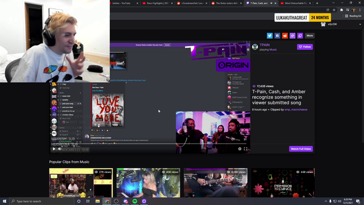Open the purple circle app on taskbar
364x205 pixels.
(x=144, y=201)
